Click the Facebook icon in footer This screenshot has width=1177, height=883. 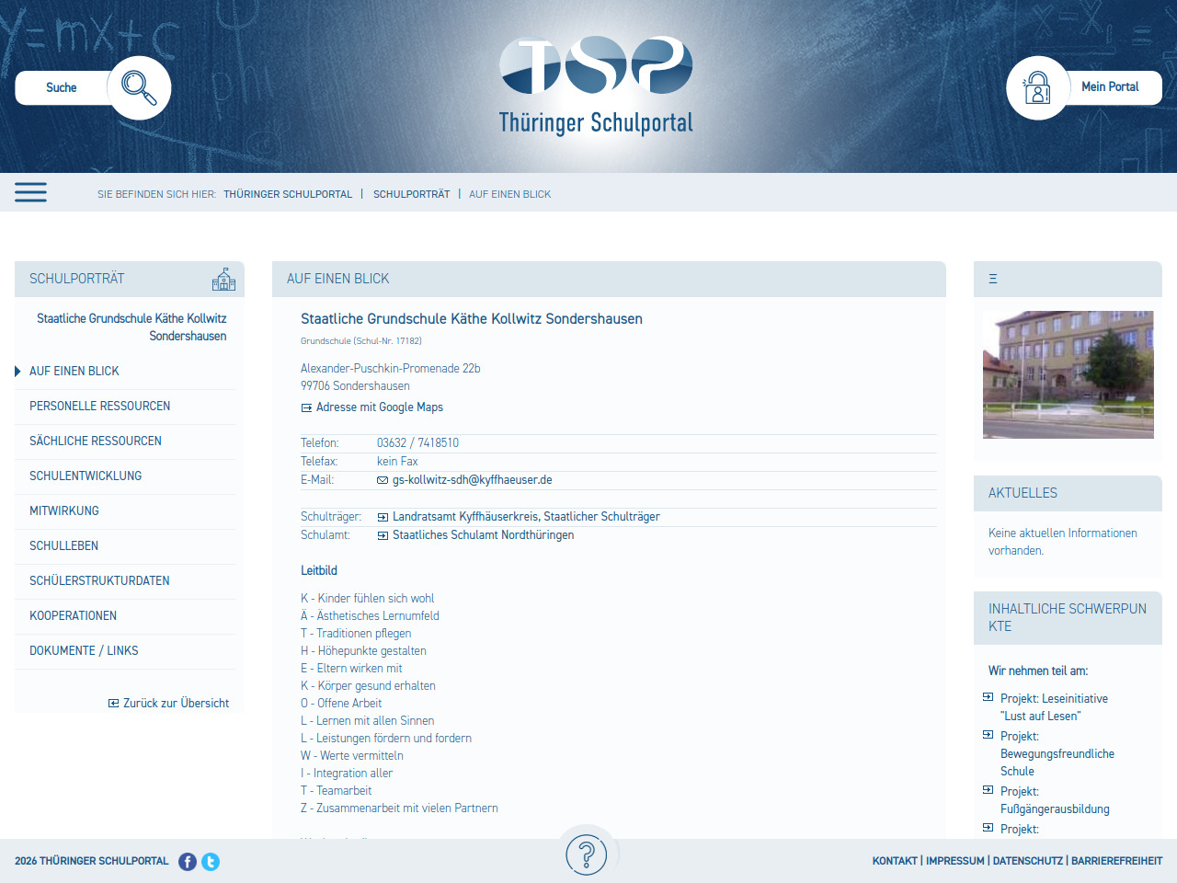pyautogui.click(x=188, y=862)
